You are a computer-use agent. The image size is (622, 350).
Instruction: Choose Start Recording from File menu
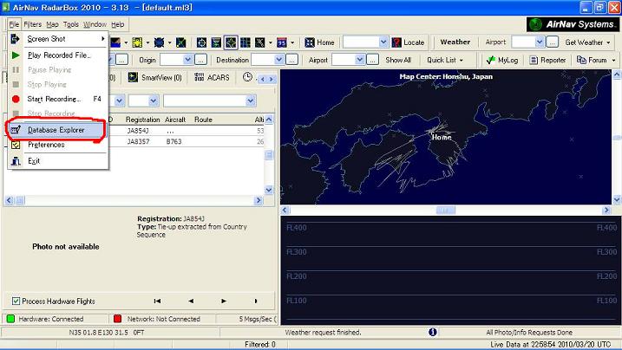tap(57, 99)
